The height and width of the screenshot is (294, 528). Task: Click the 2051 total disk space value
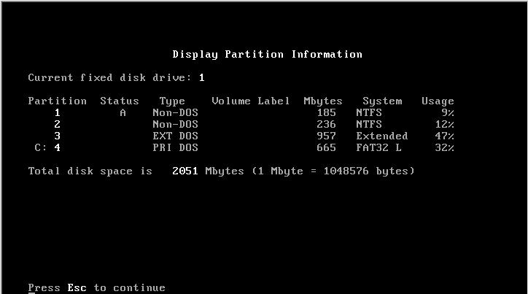click(x=185, y=171)
